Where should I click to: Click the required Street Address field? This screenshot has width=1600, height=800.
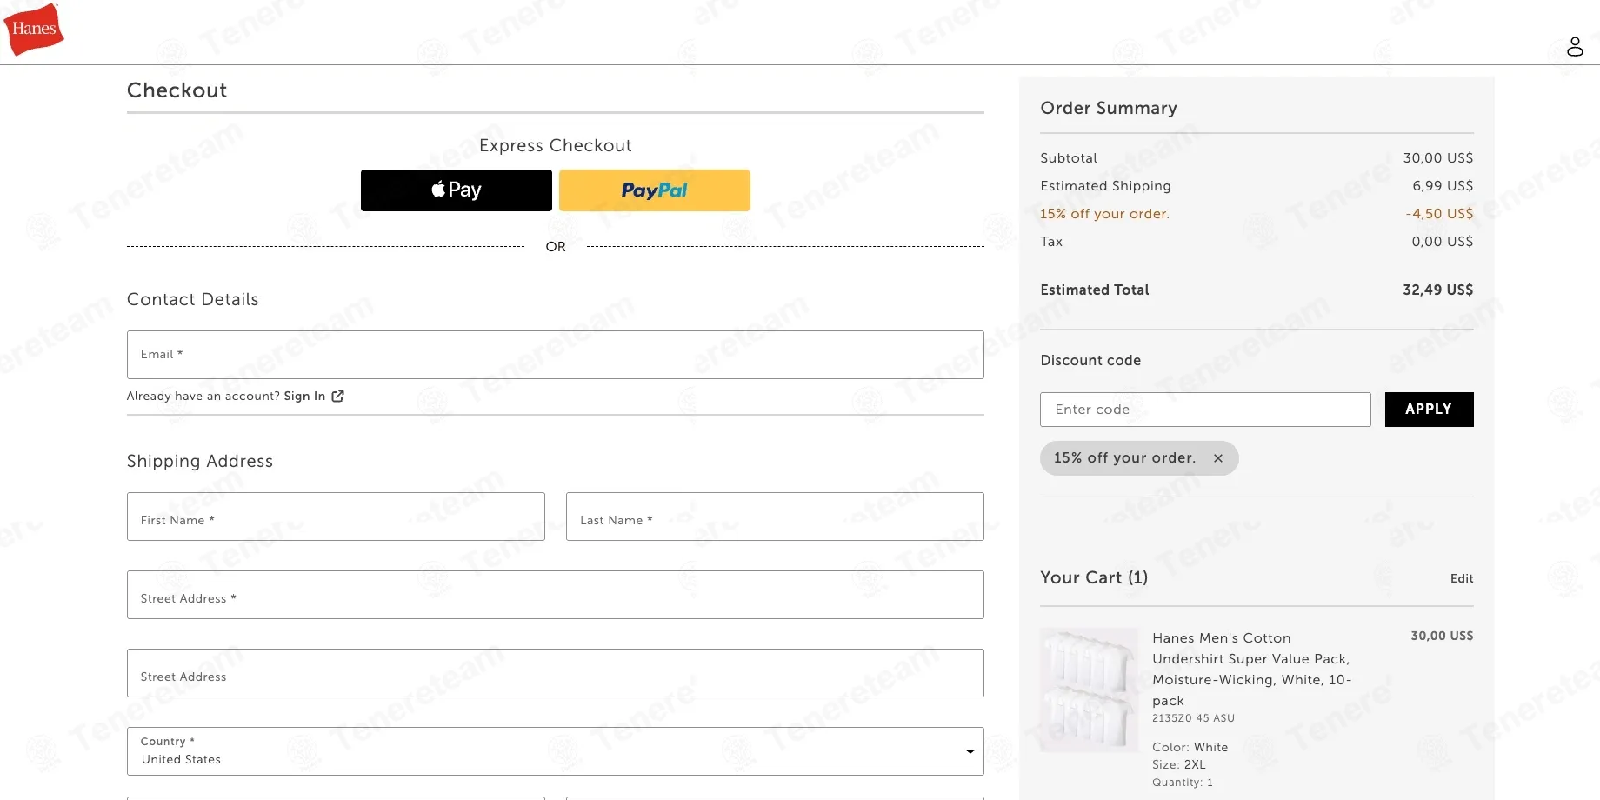[556, 595]
